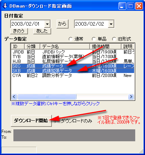Click the horizontal scrollbar thumb
Screen dimensions: 145x155
[47, 96]
